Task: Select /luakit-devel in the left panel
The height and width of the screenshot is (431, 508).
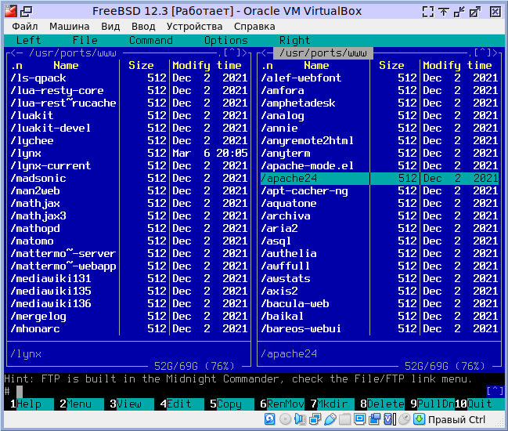Action: point(129,128)
